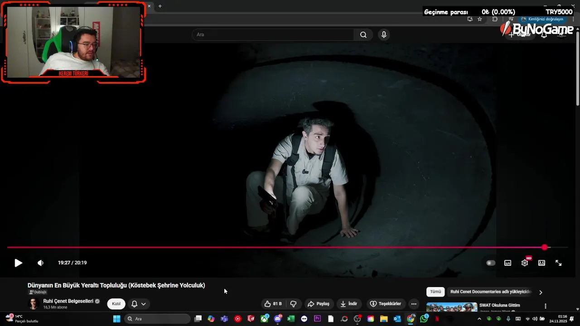This screenshot has width=580, height=326.
Task: Show hidden system tray icons
Action: point(479,319)
